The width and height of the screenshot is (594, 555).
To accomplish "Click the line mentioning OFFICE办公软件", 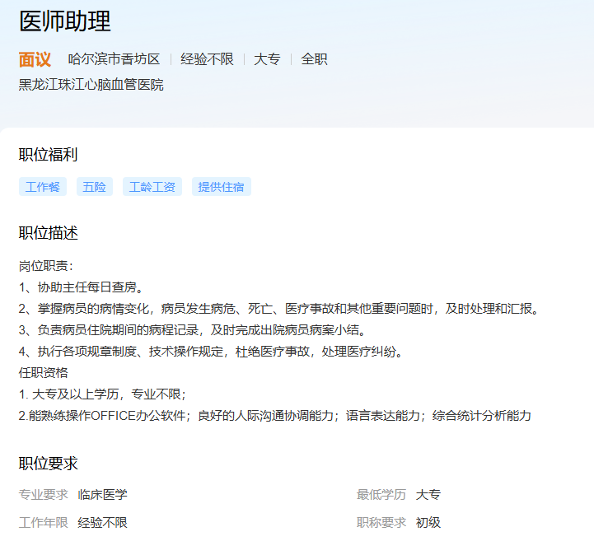I will click(x=275, y=415).
